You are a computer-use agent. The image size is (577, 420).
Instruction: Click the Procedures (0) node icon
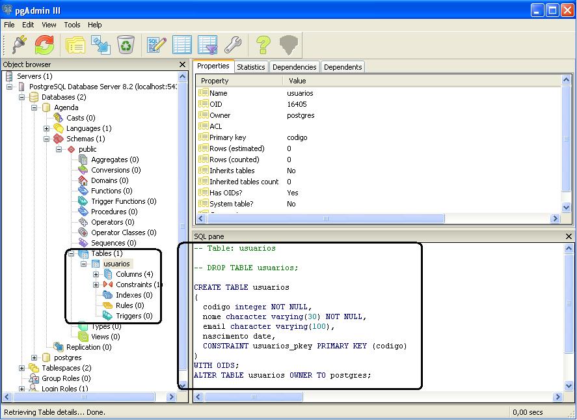(x=83, y=212)
